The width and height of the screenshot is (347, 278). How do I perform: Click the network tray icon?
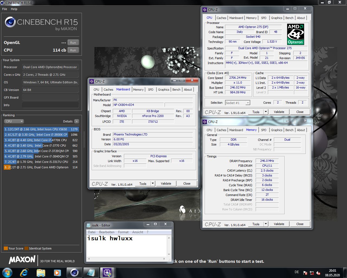pyautogui.click(x=312, y=273)
